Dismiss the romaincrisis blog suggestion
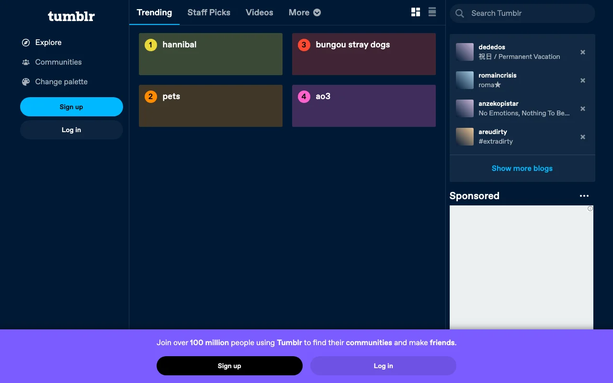The image size is (613, 383). pyautogui.click(x=583, y=80)
